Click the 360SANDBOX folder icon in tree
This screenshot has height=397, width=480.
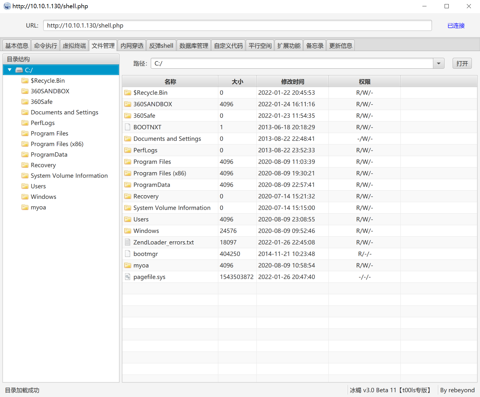click(x=25, y=91)
